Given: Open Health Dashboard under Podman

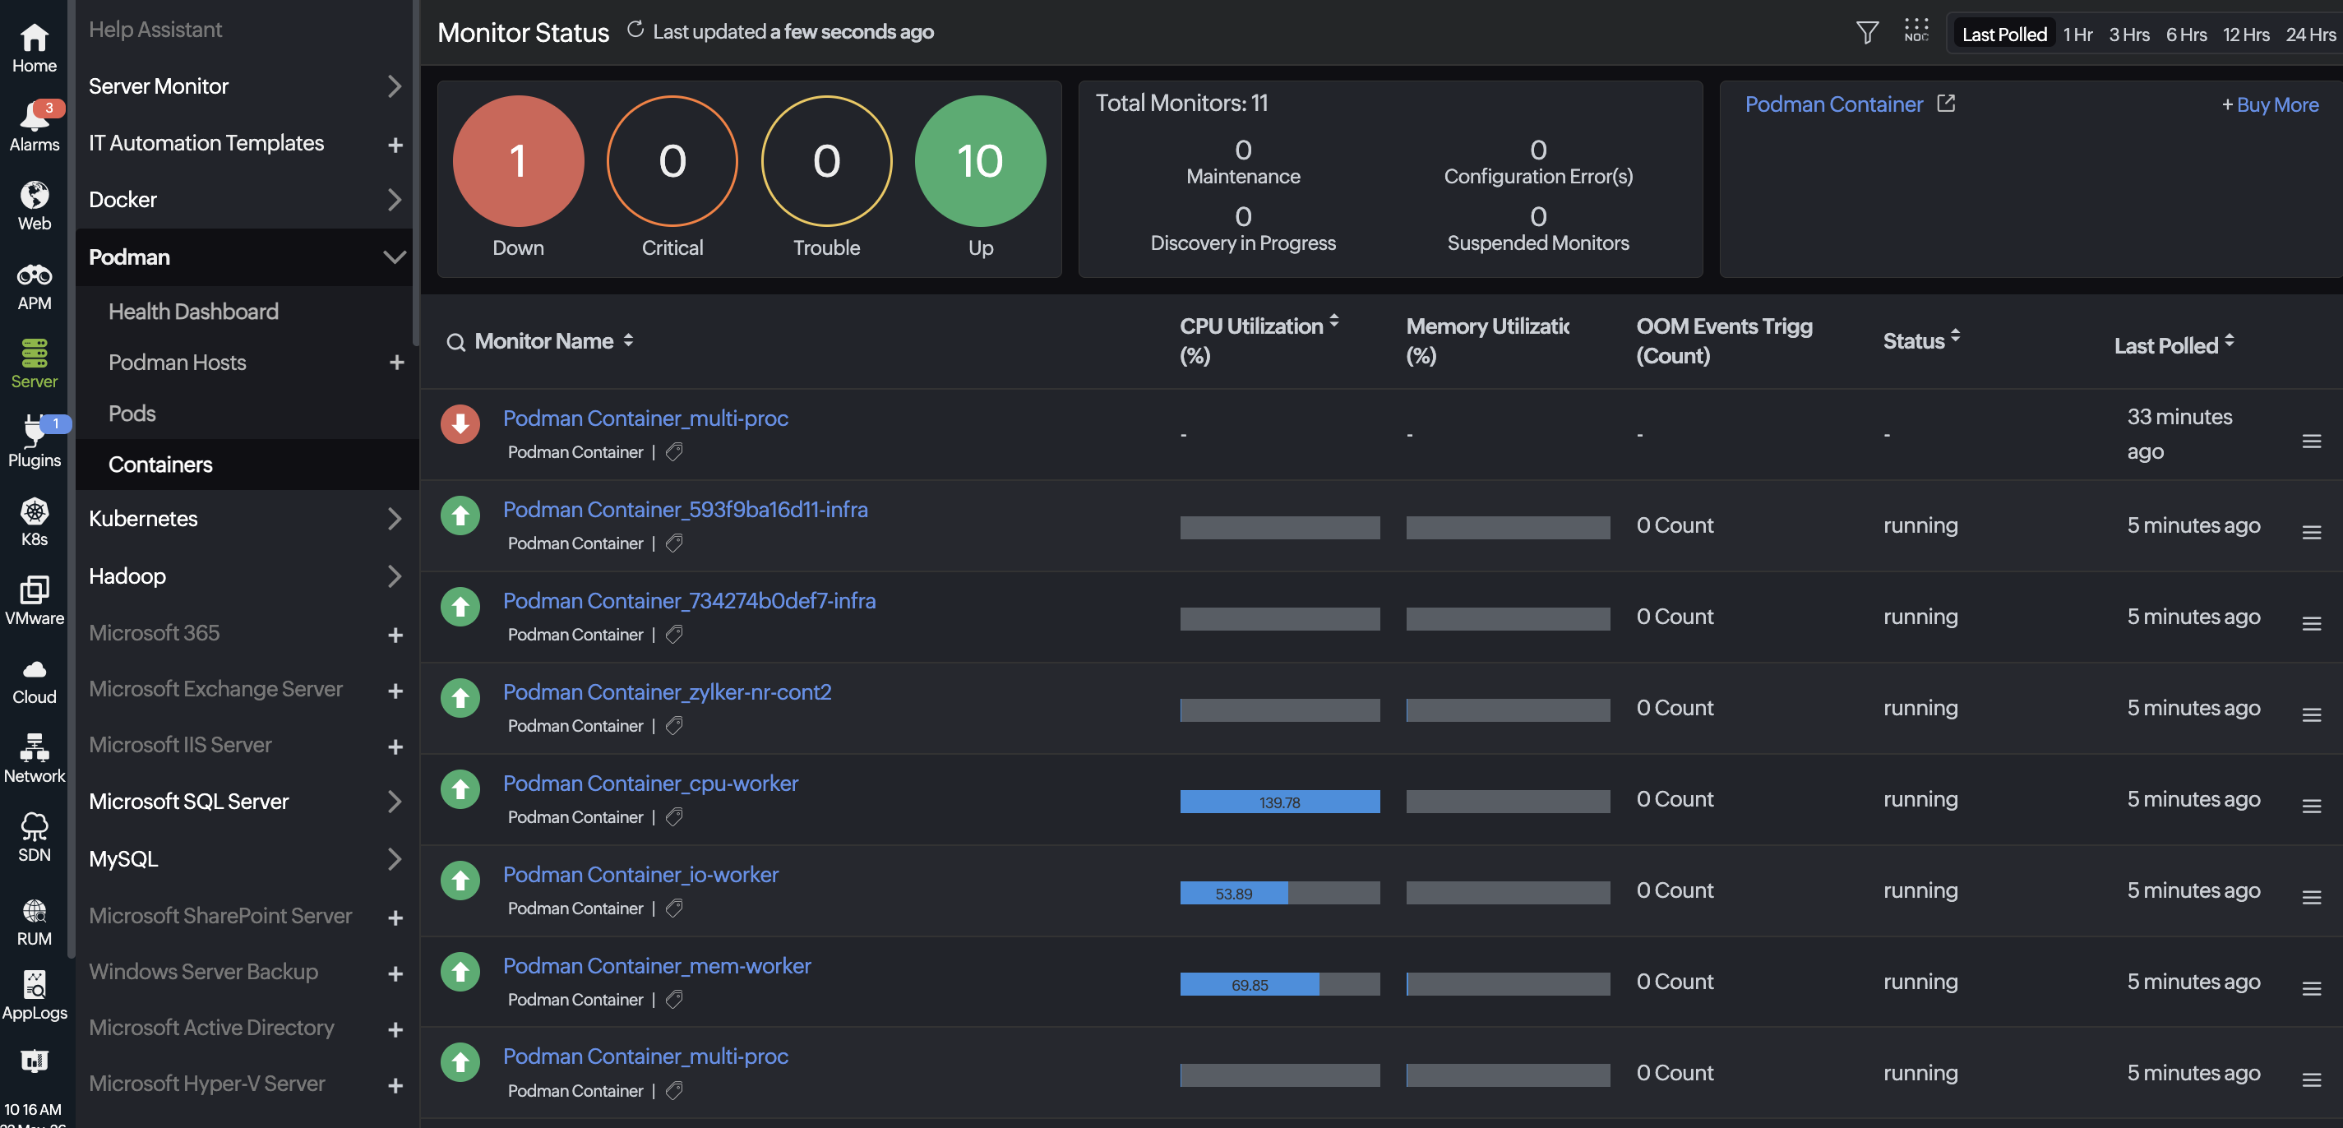Looking at the screenshot, I should pos(193,311).
